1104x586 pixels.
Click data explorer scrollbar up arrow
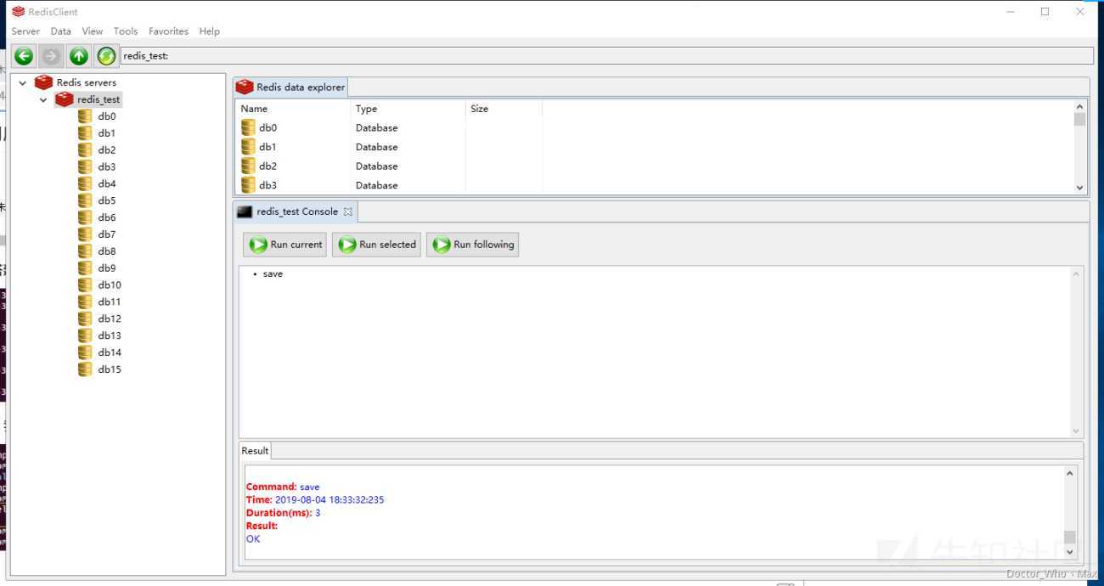(x=1080, y=107)
